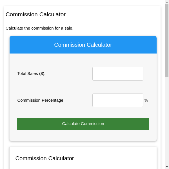This screenshot has height=169, width=169.
Task: Focus the Commission Percentage input box
Action: [x=118, y=100]
